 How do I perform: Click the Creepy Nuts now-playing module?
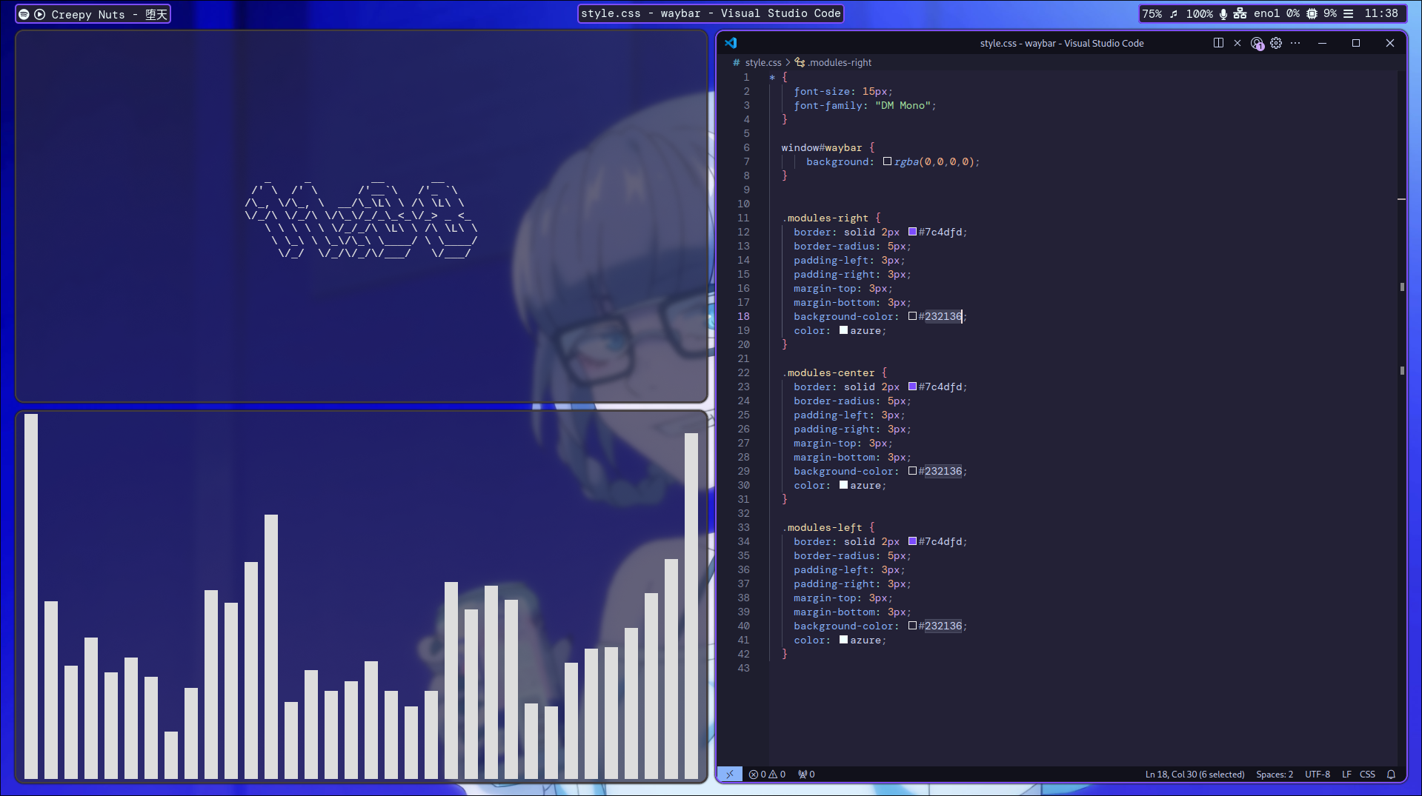coord(93,14)
